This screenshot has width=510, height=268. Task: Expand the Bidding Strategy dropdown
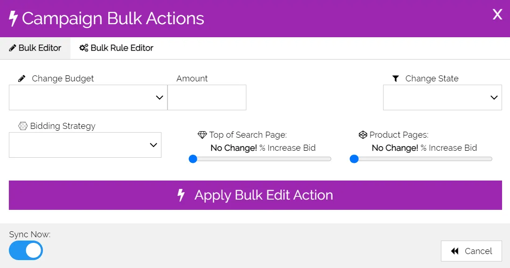[85, 145]
